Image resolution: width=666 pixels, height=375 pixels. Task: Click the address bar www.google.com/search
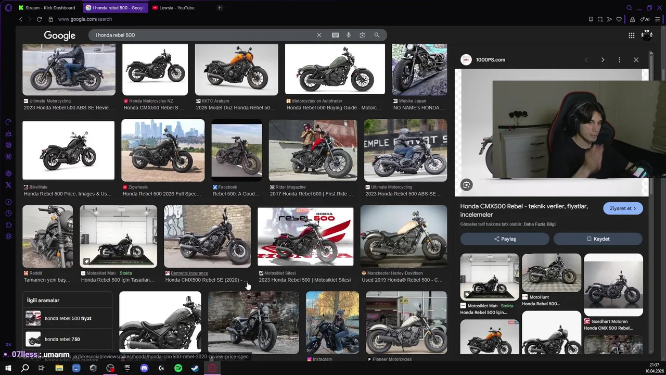coord(85,19)
